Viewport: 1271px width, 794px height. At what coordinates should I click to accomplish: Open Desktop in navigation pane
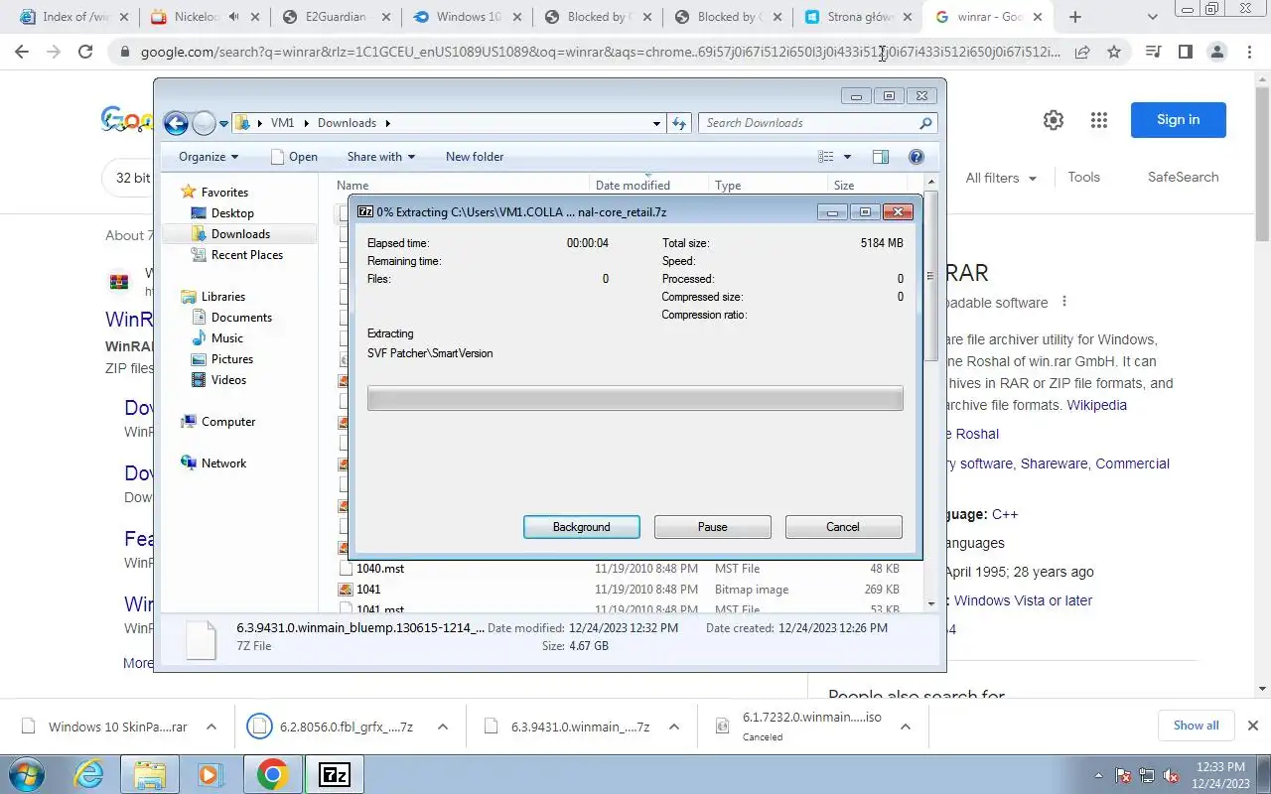(232, 213)
